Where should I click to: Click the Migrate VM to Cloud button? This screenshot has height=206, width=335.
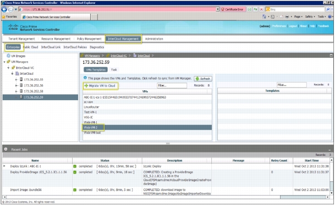[100, 86]
